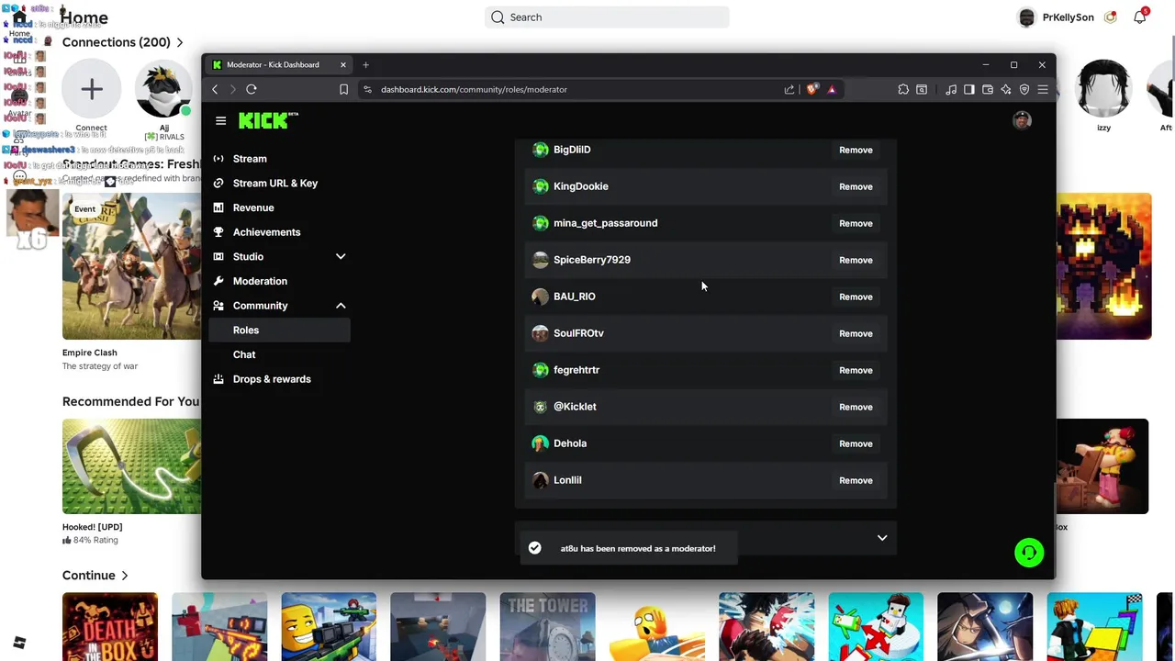Reload the Kick dashboard page

point(251,89)
